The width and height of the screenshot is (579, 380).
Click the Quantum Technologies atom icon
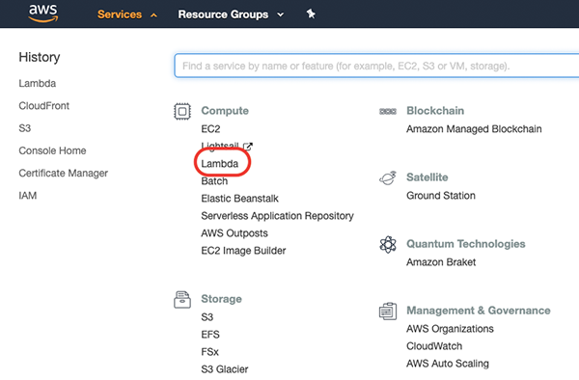pyautogui.click(x=388, y=244)
